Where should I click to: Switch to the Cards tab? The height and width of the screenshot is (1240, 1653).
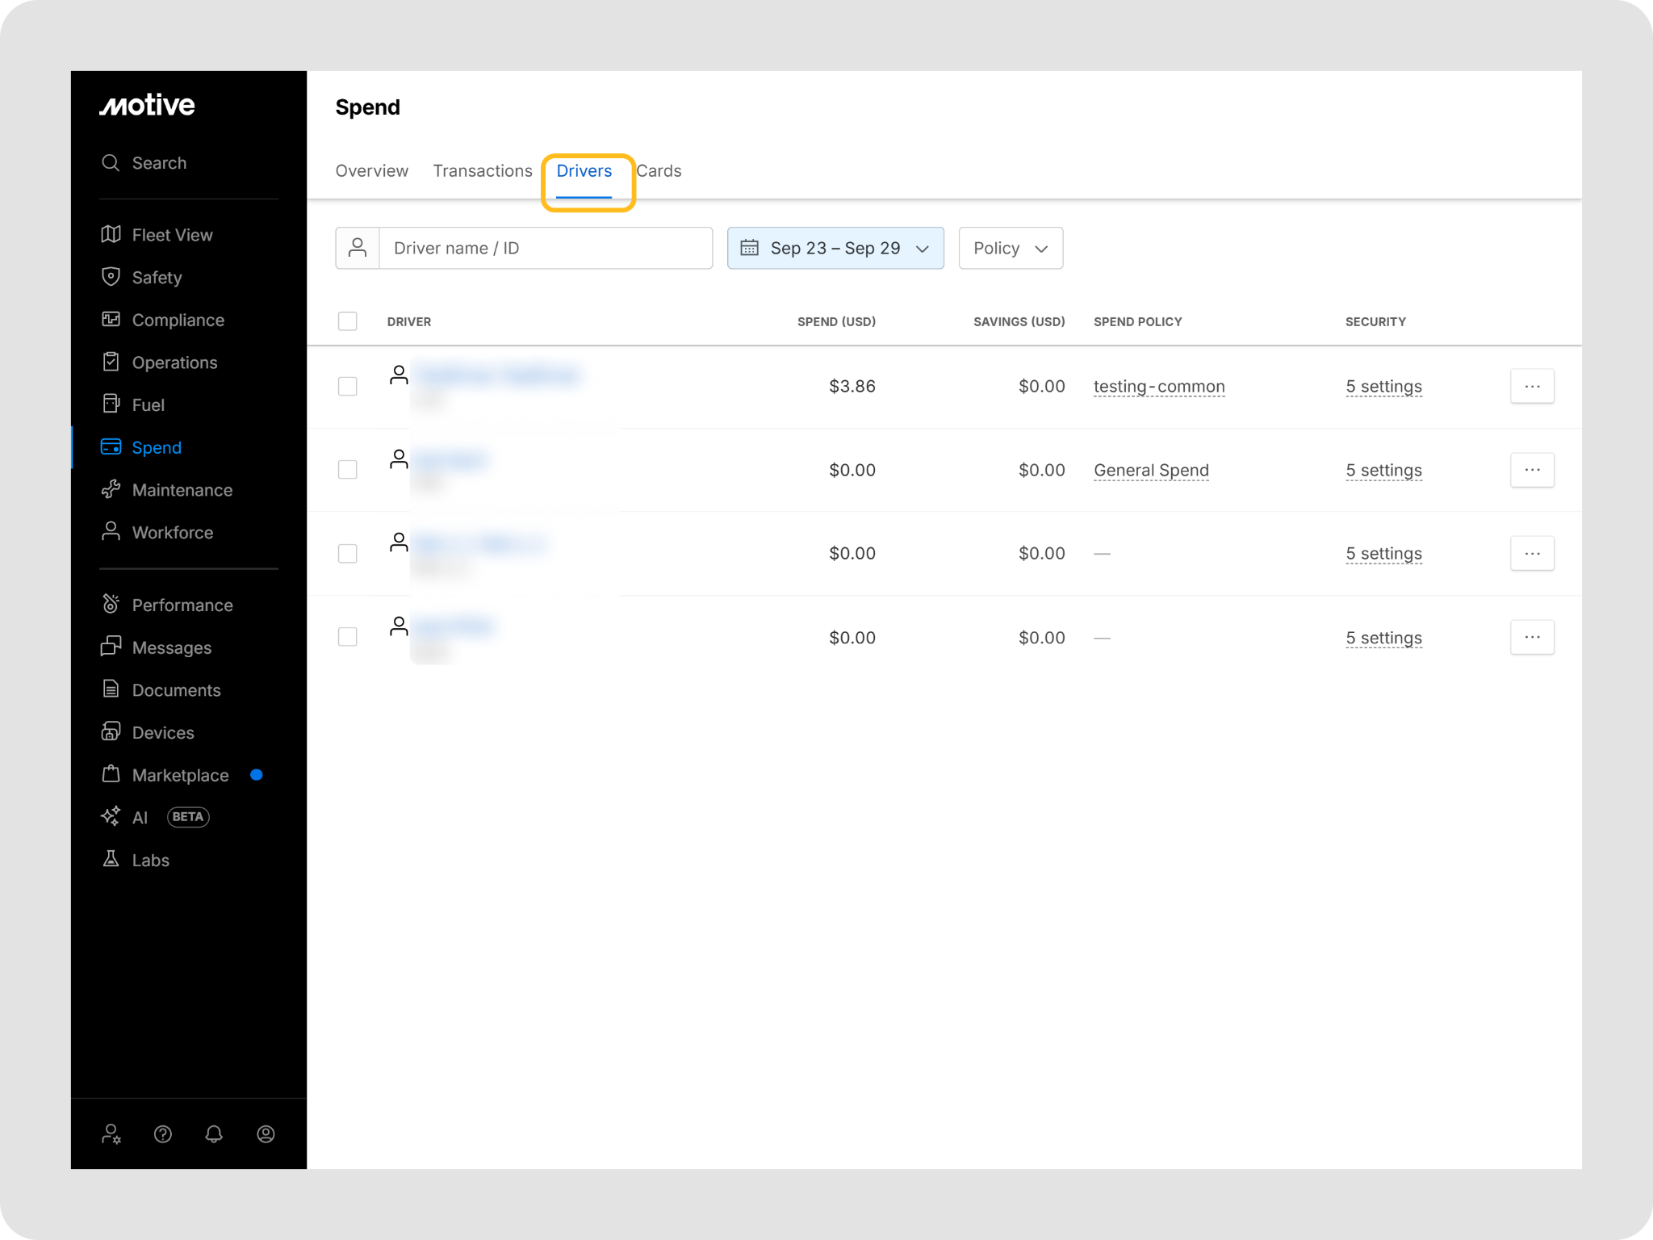point(659,171)
